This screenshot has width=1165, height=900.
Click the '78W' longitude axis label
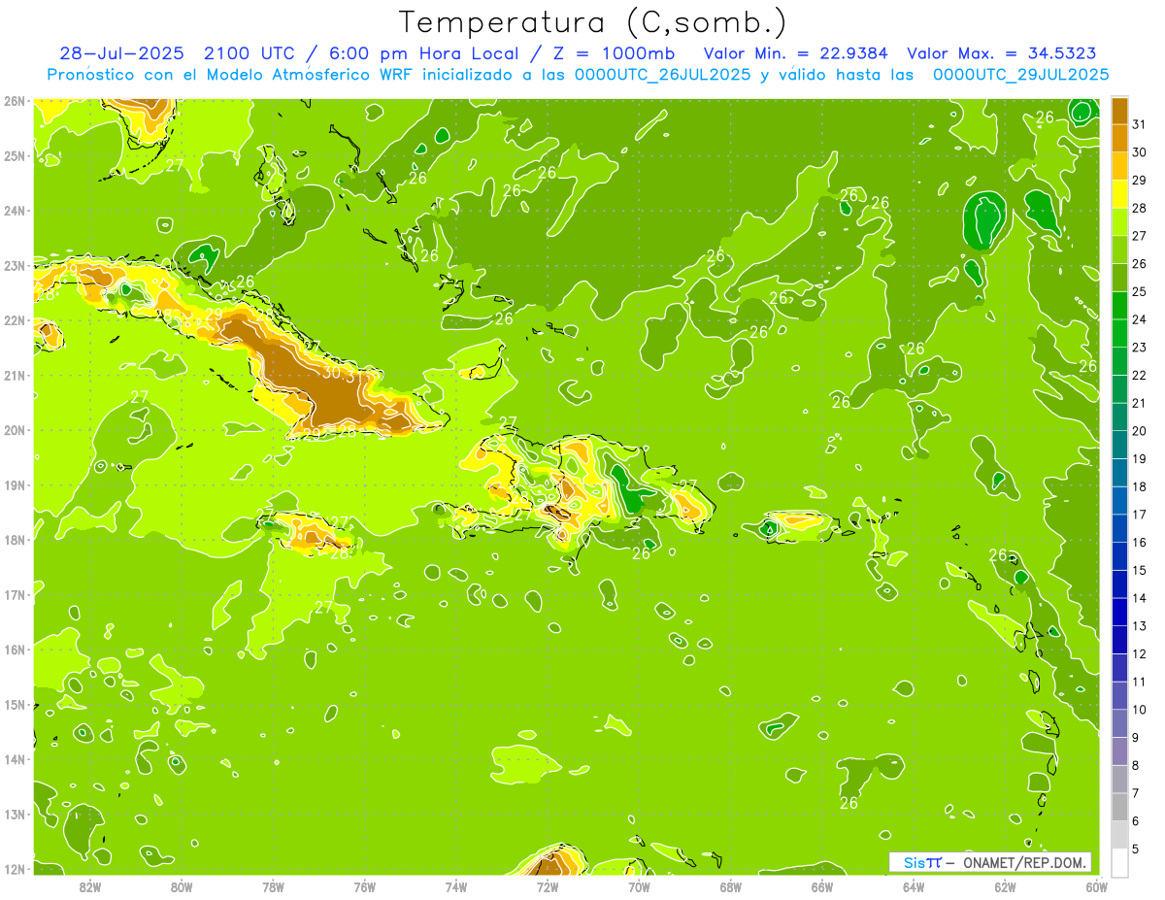tap(273, 886)
